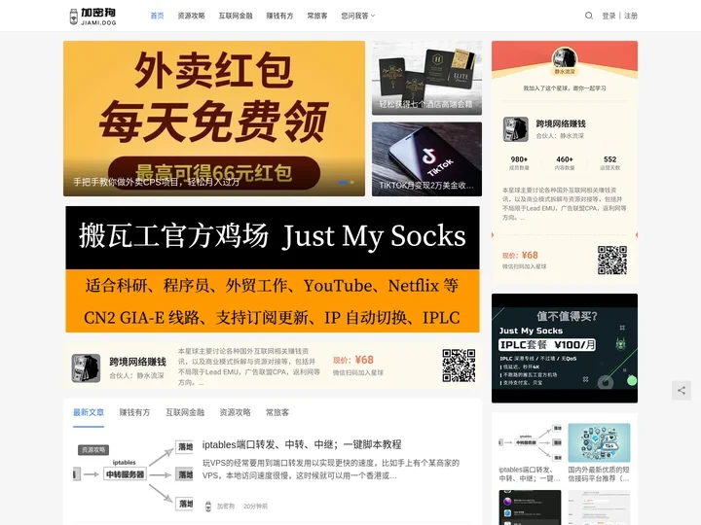Click the QR code in the horizontal 跨境网络赚钱 banner
This screenshot has width=701, height=525.
[459, 366]
